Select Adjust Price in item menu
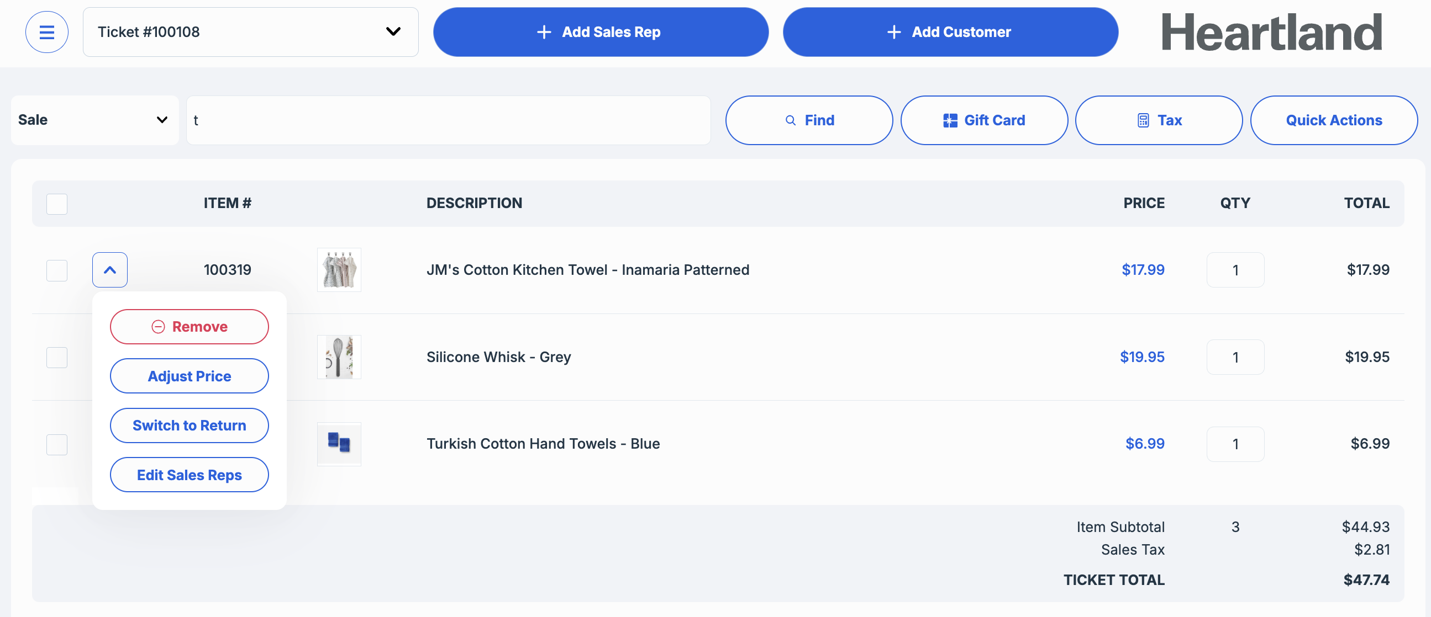Image resolution: width=1431 pixels, height=617 pixels. tap(189, 376)
